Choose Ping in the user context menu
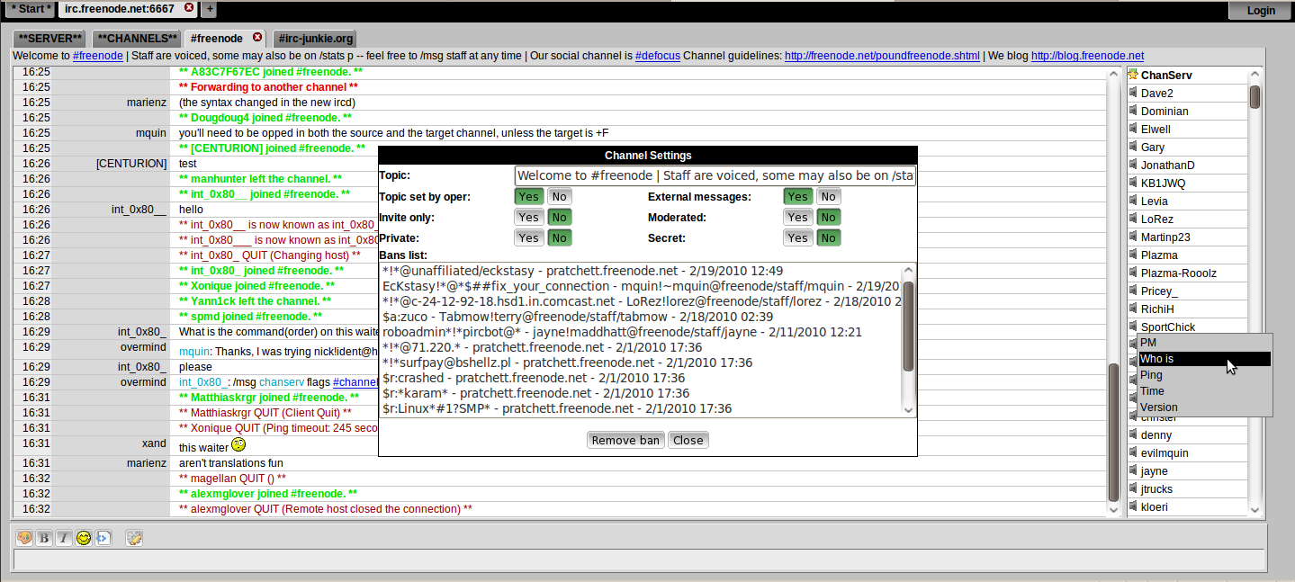The image size is (1295, 582). pyautogui.click(x=1151, y=375)
